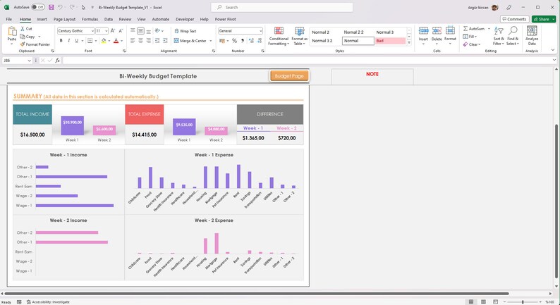The image size is (560, 305).
Task: Apply comma style number format
Action: pos(243,41)
